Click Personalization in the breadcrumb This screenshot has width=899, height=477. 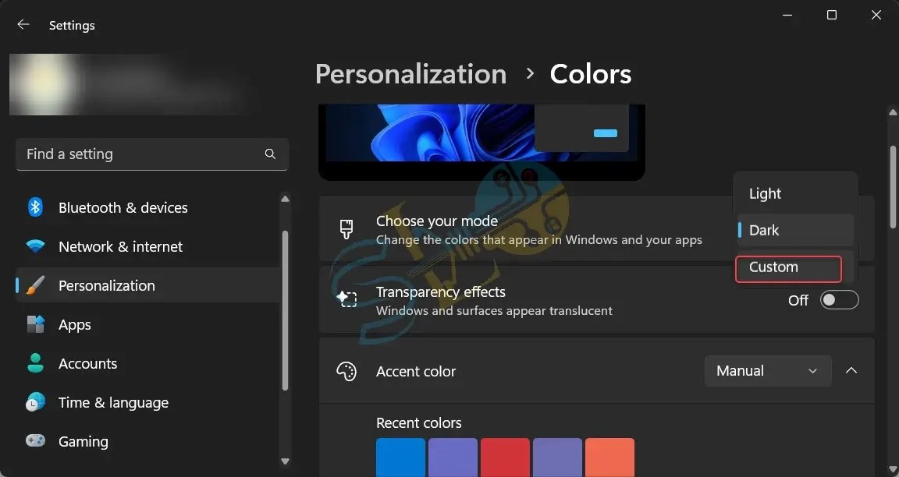pyautogui.click(x=410, y=74)
